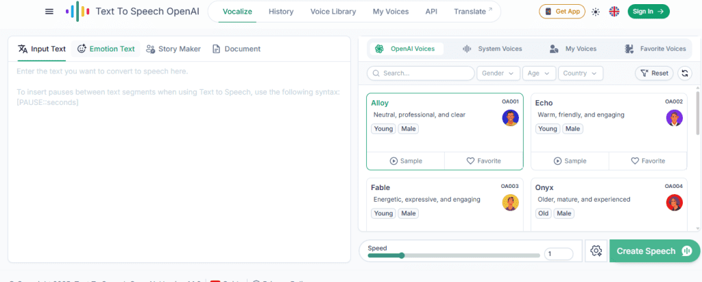Open the hamburger menu

click(49, 12)
